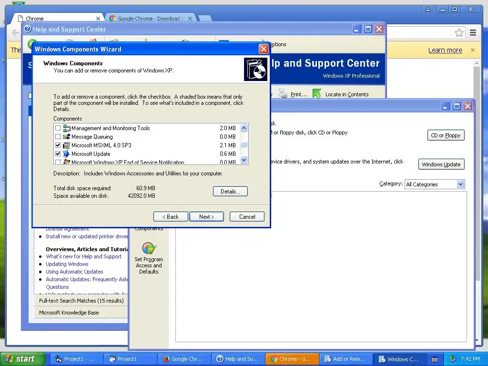Click the Components list scrollbar thumb
488x366 pixels.
point(244,144)
